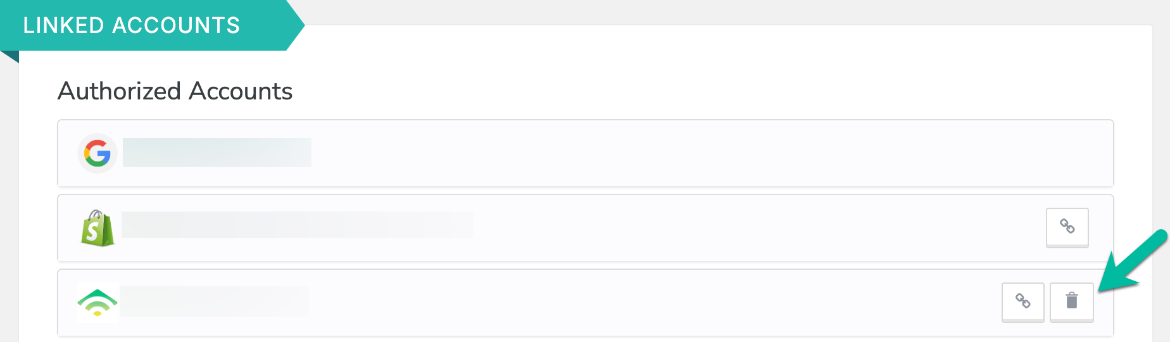Click the white panel space beside the Authorized Accounts heading

coord(696,91)
